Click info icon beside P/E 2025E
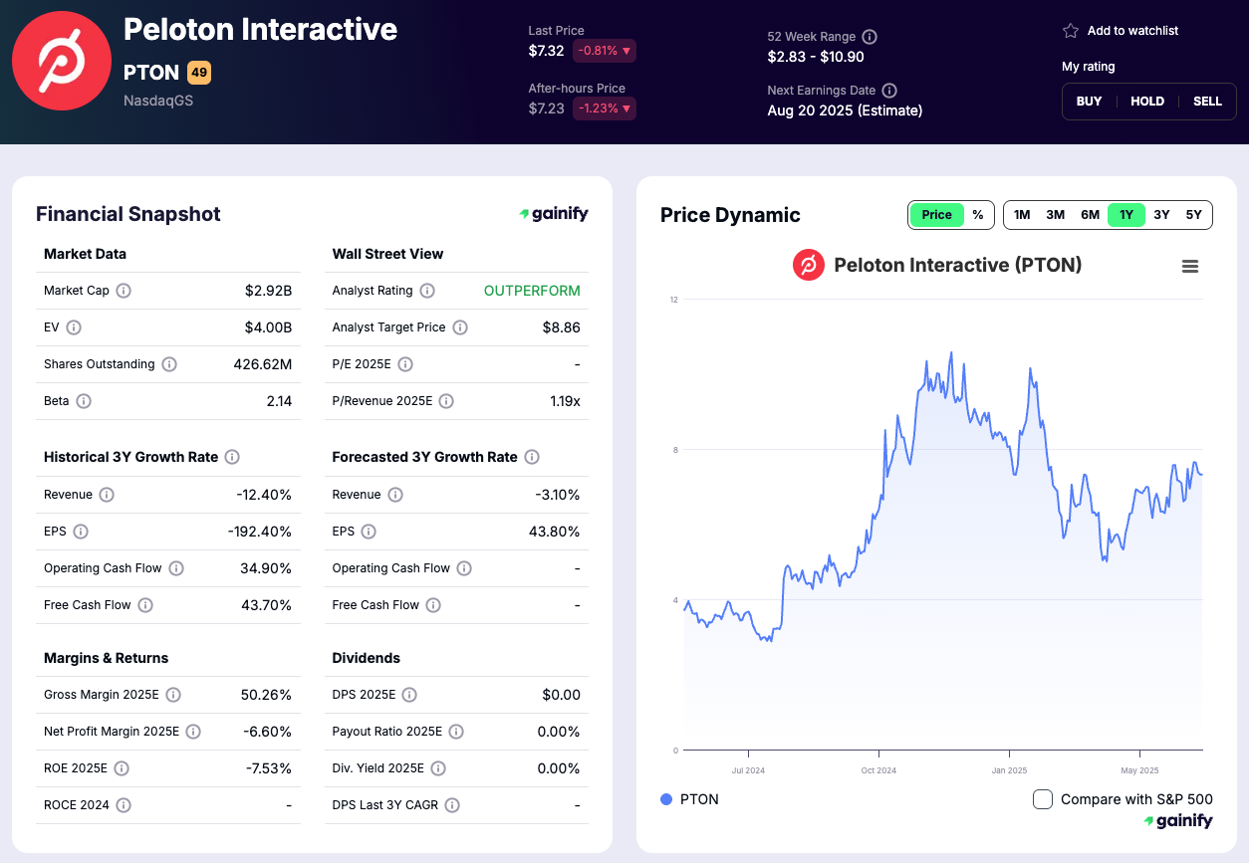 click(405, 364)
